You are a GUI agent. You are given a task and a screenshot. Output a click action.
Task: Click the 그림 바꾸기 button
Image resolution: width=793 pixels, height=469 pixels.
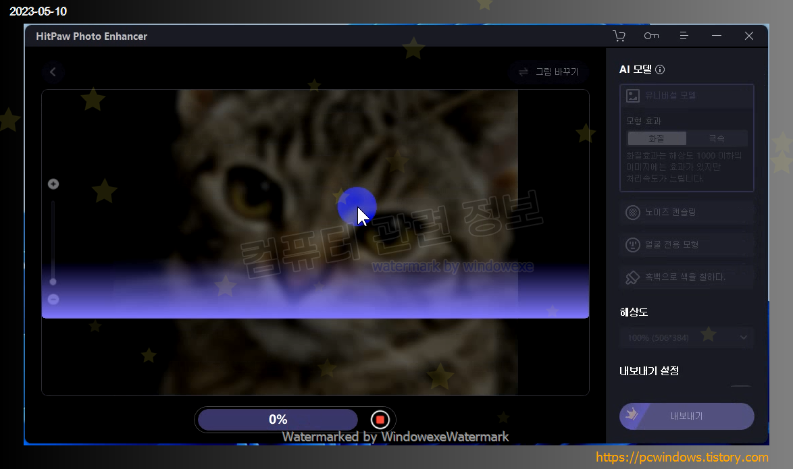coord(548,72)
